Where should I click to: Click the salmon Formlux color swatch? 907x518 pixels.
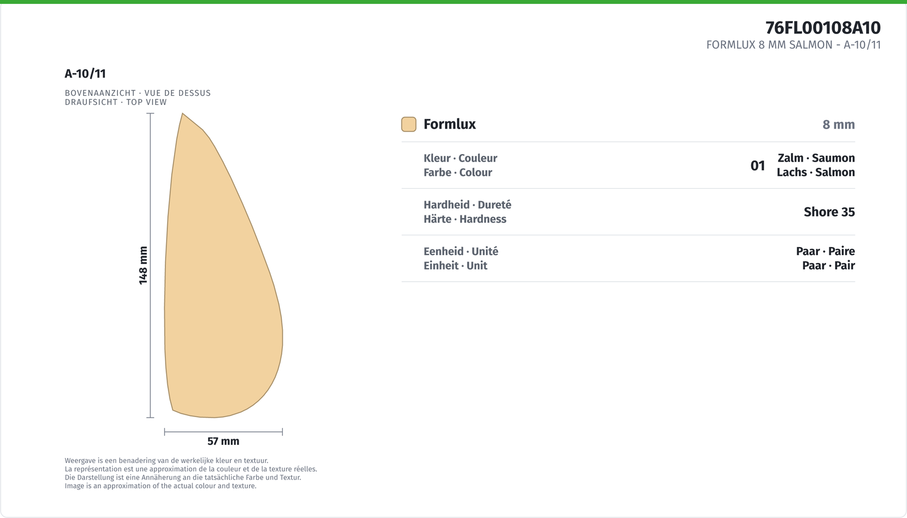[409, 124]
